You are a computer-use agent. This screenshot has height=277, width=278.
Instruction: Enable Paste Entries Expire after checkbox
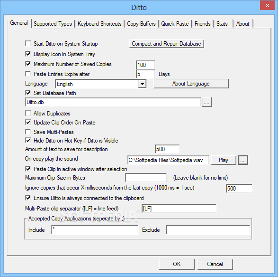[28, 74]
